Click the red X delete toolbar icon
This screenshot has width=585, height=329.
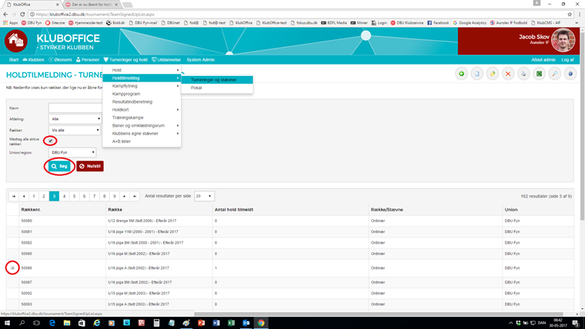(x=508, y=74)
